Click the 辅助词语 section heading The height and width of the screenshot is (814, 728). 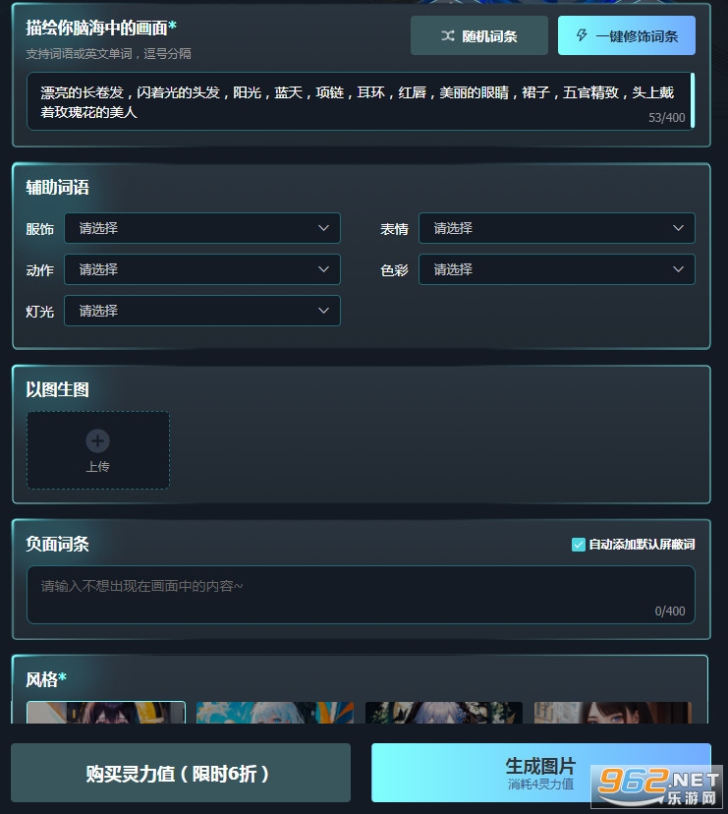[58, 187]
